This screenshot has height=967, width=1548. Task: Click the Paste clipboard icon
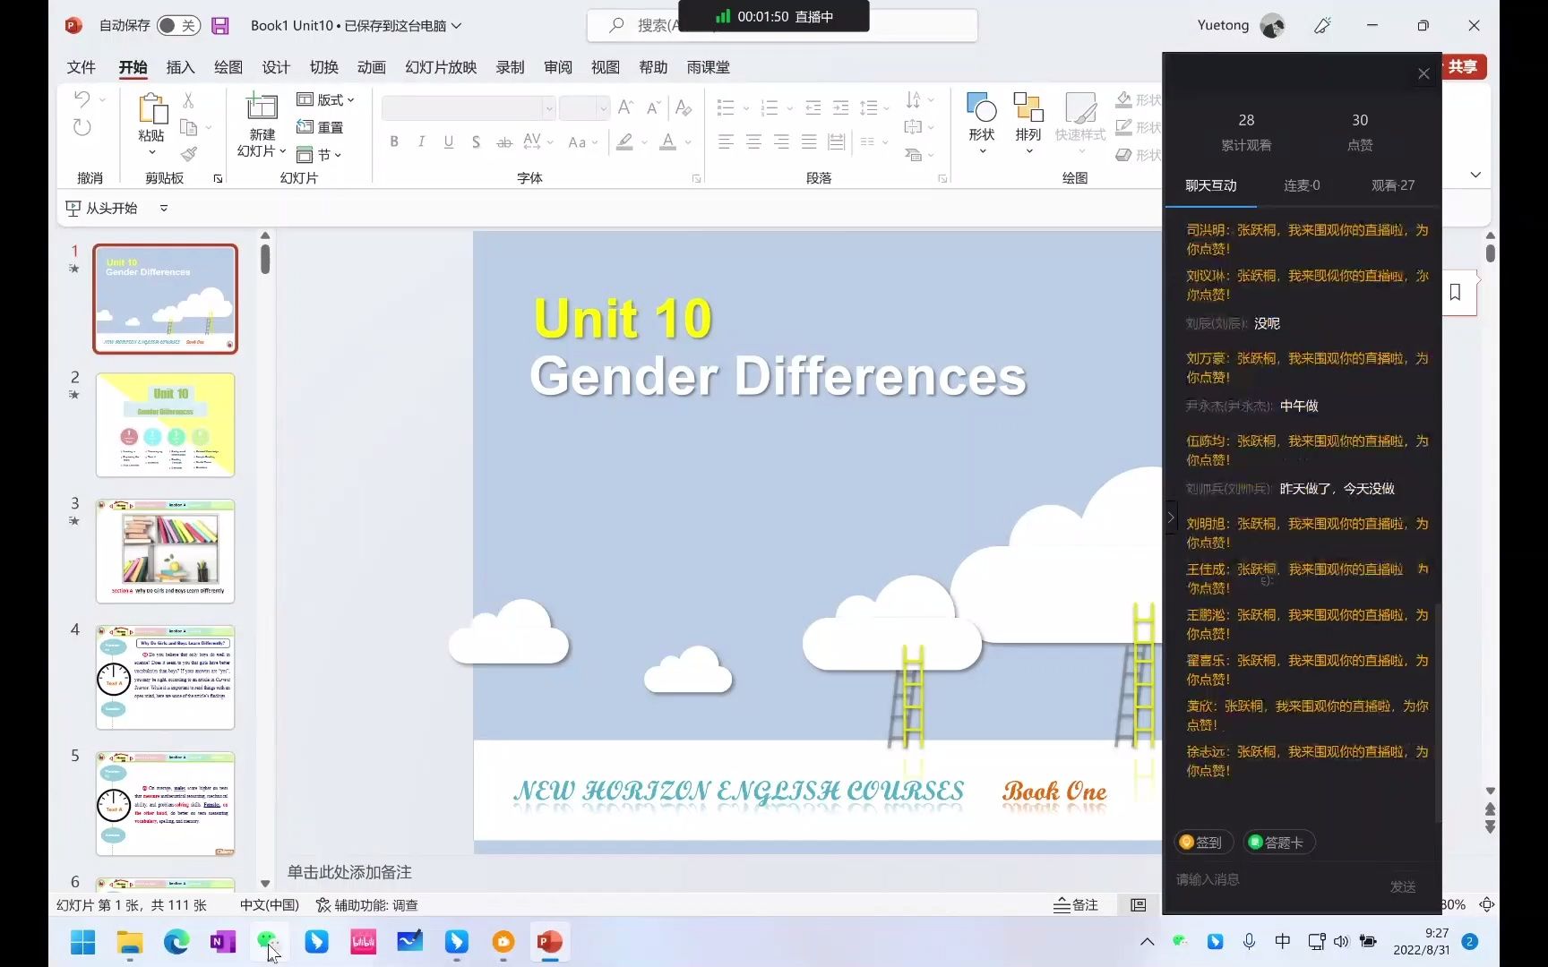[x=151, y=108]
